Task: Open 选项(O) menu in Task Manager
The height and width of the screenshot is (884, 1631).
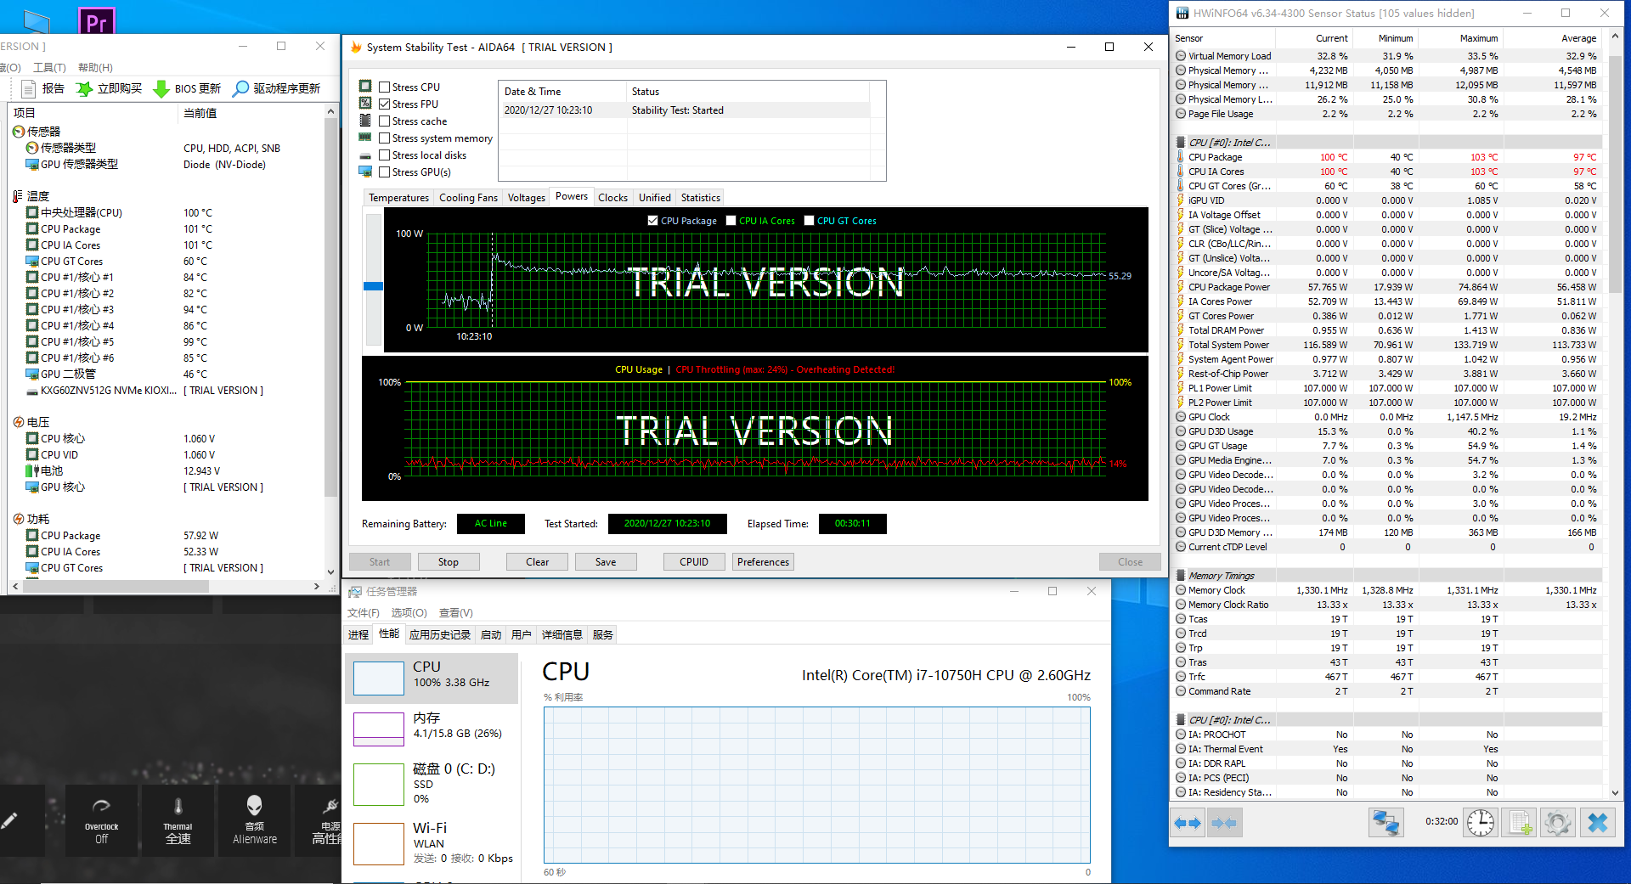Action: [x=409, y=613]
